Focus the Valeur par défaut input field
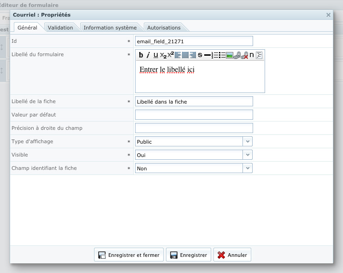Image resolution: width=343 pixels, height=273 pixels. click(194, 115)
